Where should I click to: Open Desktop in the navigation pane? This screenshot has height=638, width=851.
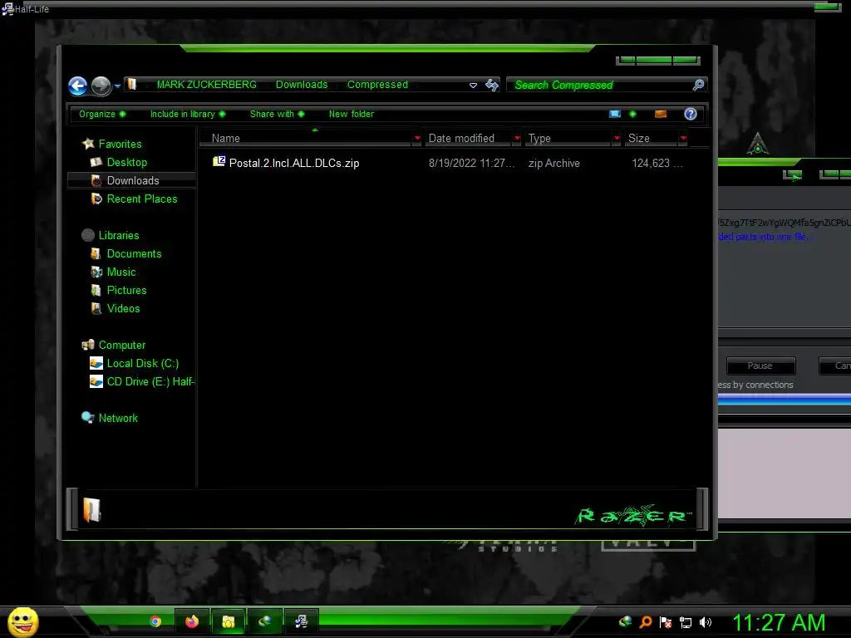pyautogui.click(x=127, y=162)
